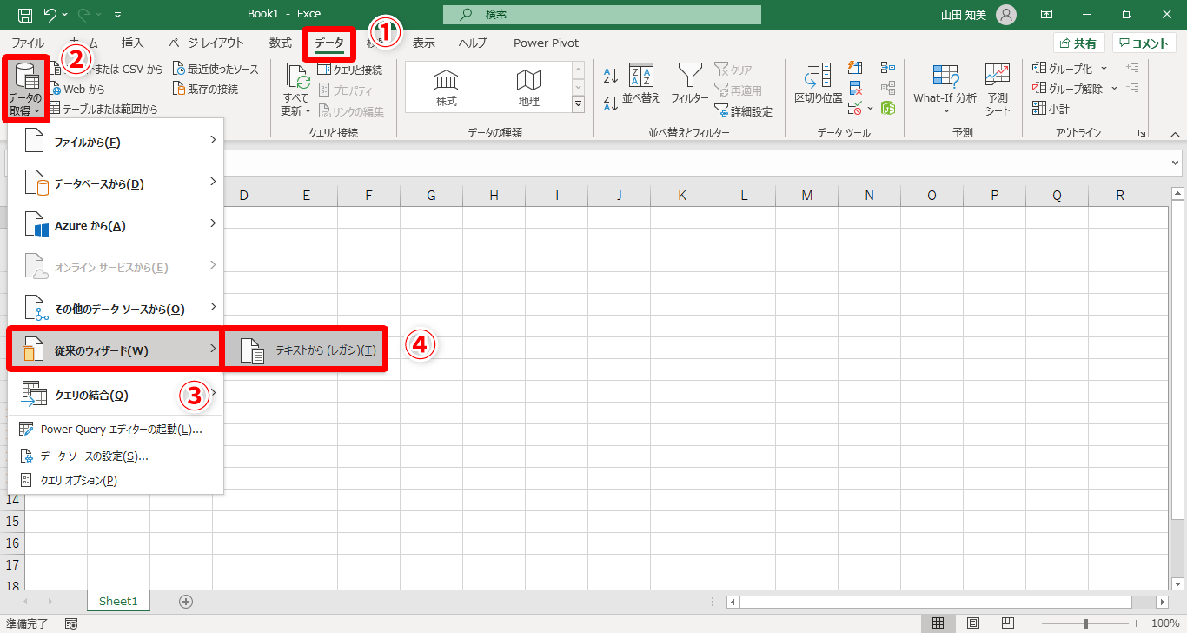Zoom in with the plus button

[1136, 623]
